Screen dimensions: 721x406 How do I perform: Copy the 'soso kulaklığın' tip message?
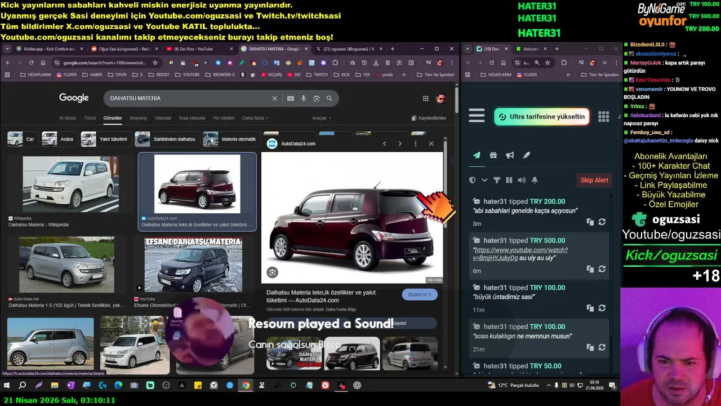pos(590,347)
